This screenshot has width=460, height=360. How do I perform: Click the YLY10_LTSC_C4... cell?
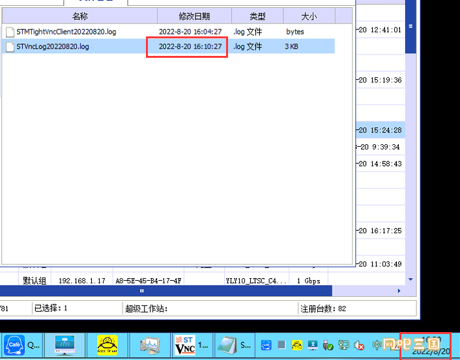(256, 281)
